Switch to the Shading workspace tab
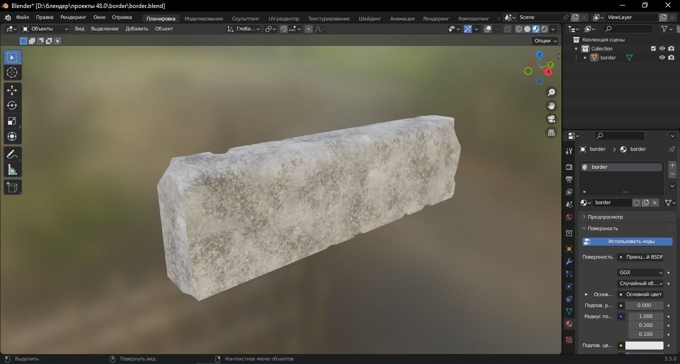 tap(370, 19)
